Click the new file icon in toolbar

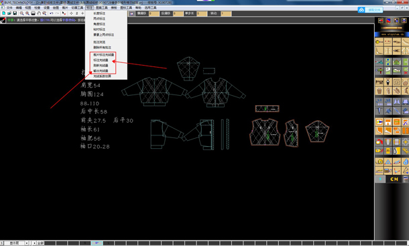pyautogui.click(x=3, y=13)
